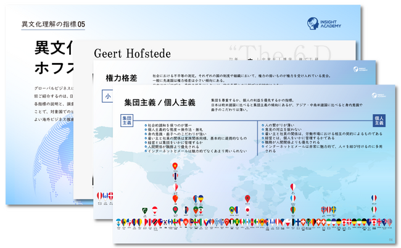Select the Jamaica flag map pin
Image resolution: width=401 pixels, height=248 pixels.
tap(237, 223)
